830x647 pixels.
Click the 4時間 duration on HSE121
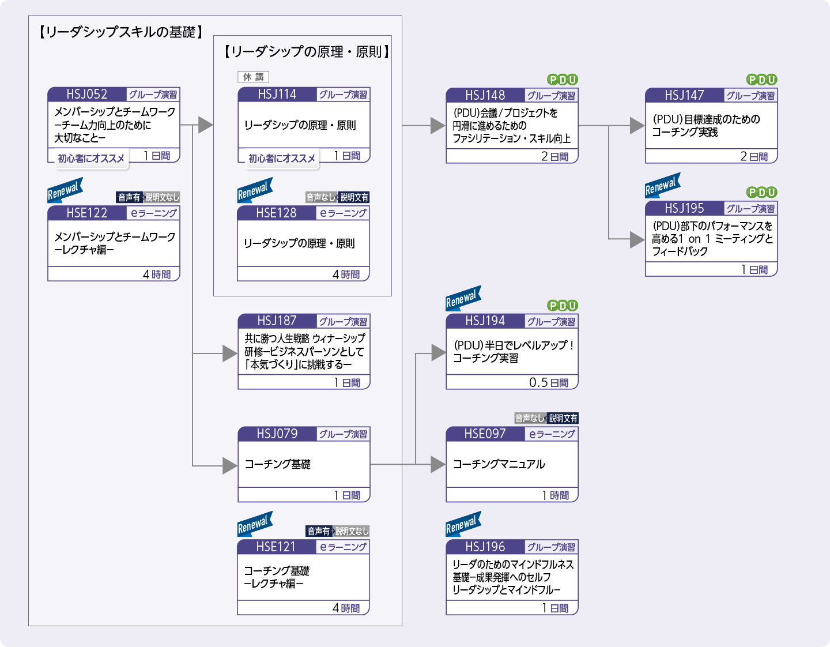coord(346,608)
